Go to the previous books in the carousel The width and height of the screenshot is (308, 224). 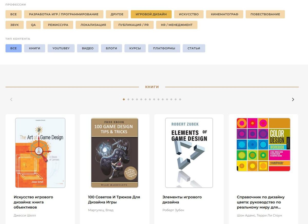(x=11, y=99)
